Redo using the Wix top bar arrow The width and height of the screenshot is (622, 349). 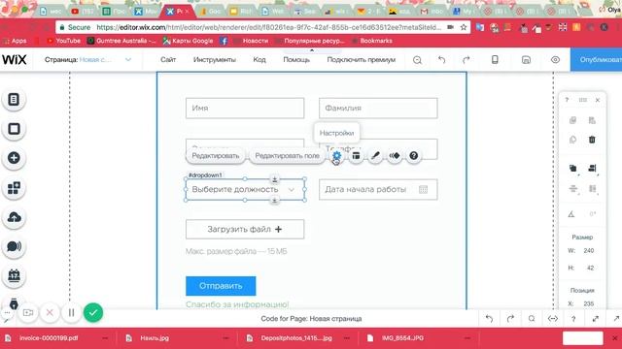coord(466,60)
